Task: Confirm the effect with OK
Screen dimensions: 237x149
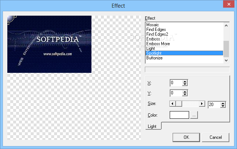Action: point(186,137)
